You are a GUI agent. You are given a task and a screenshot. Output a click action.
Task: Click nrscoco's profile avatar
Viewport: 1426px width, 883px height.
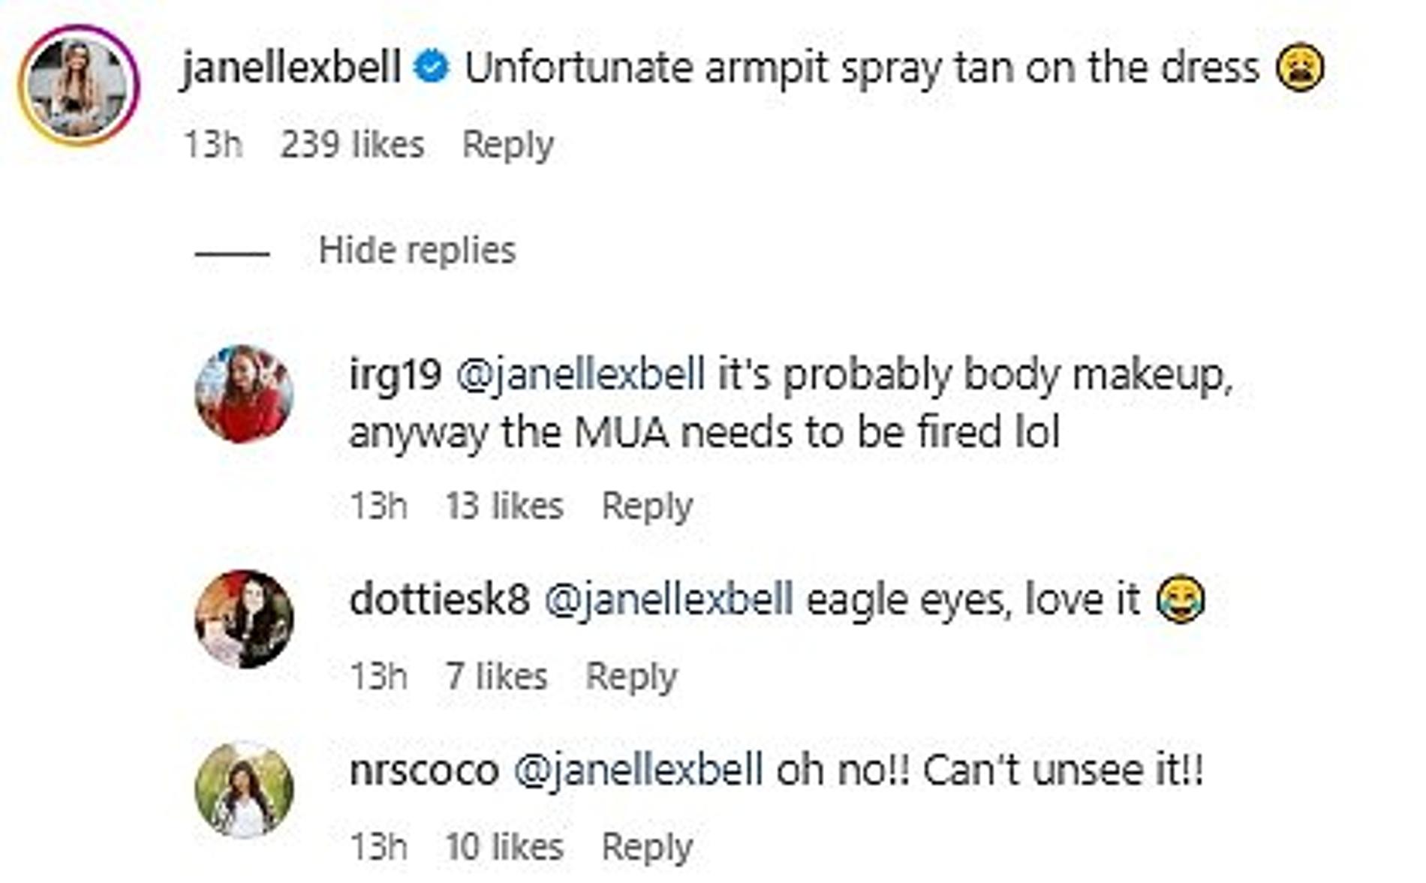click(x=244, y=789)
